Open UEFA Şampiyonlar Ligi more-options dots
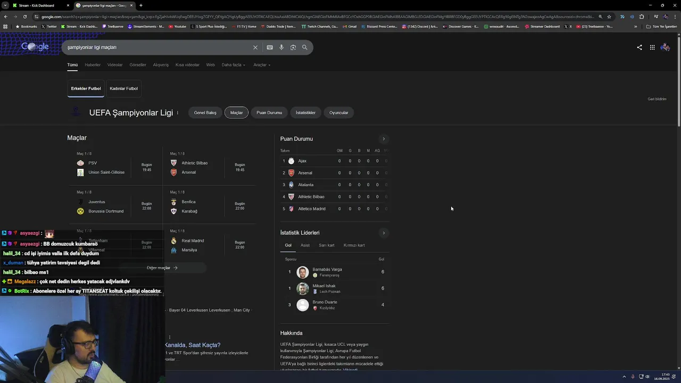Screen dimensions: 681x383 178,113
